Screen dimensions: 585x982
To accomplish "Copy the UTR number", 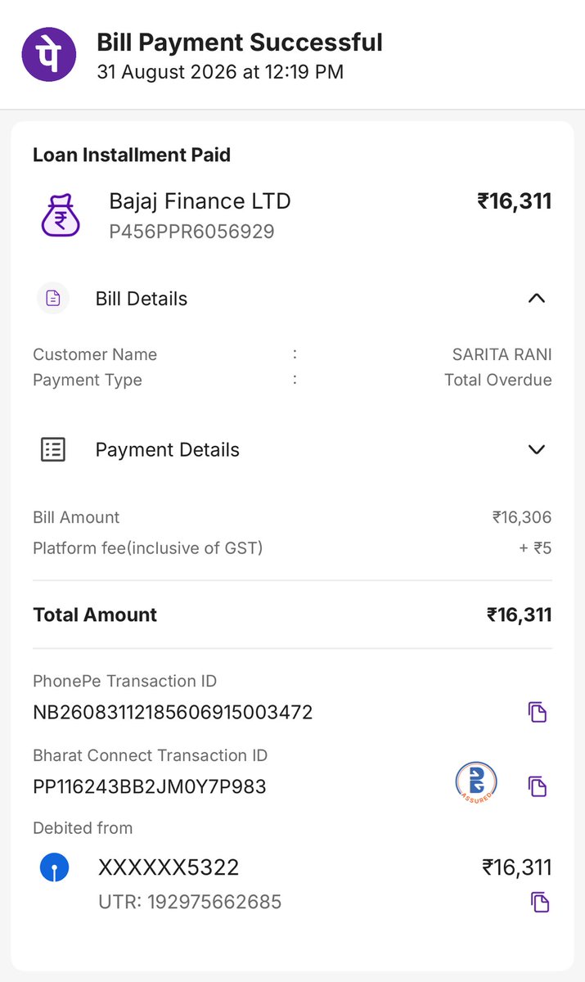I will (539, 902).
